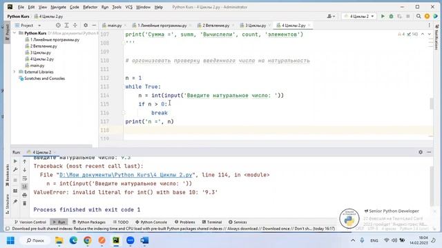Print the Run console output
The height and width of the screenshot is (248, 442).
click(x=25, y=195)
